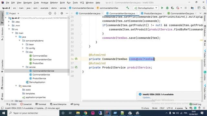Toggle the Project tool window strip button
This screenshot has height=116, width=207.
point(2,18)
